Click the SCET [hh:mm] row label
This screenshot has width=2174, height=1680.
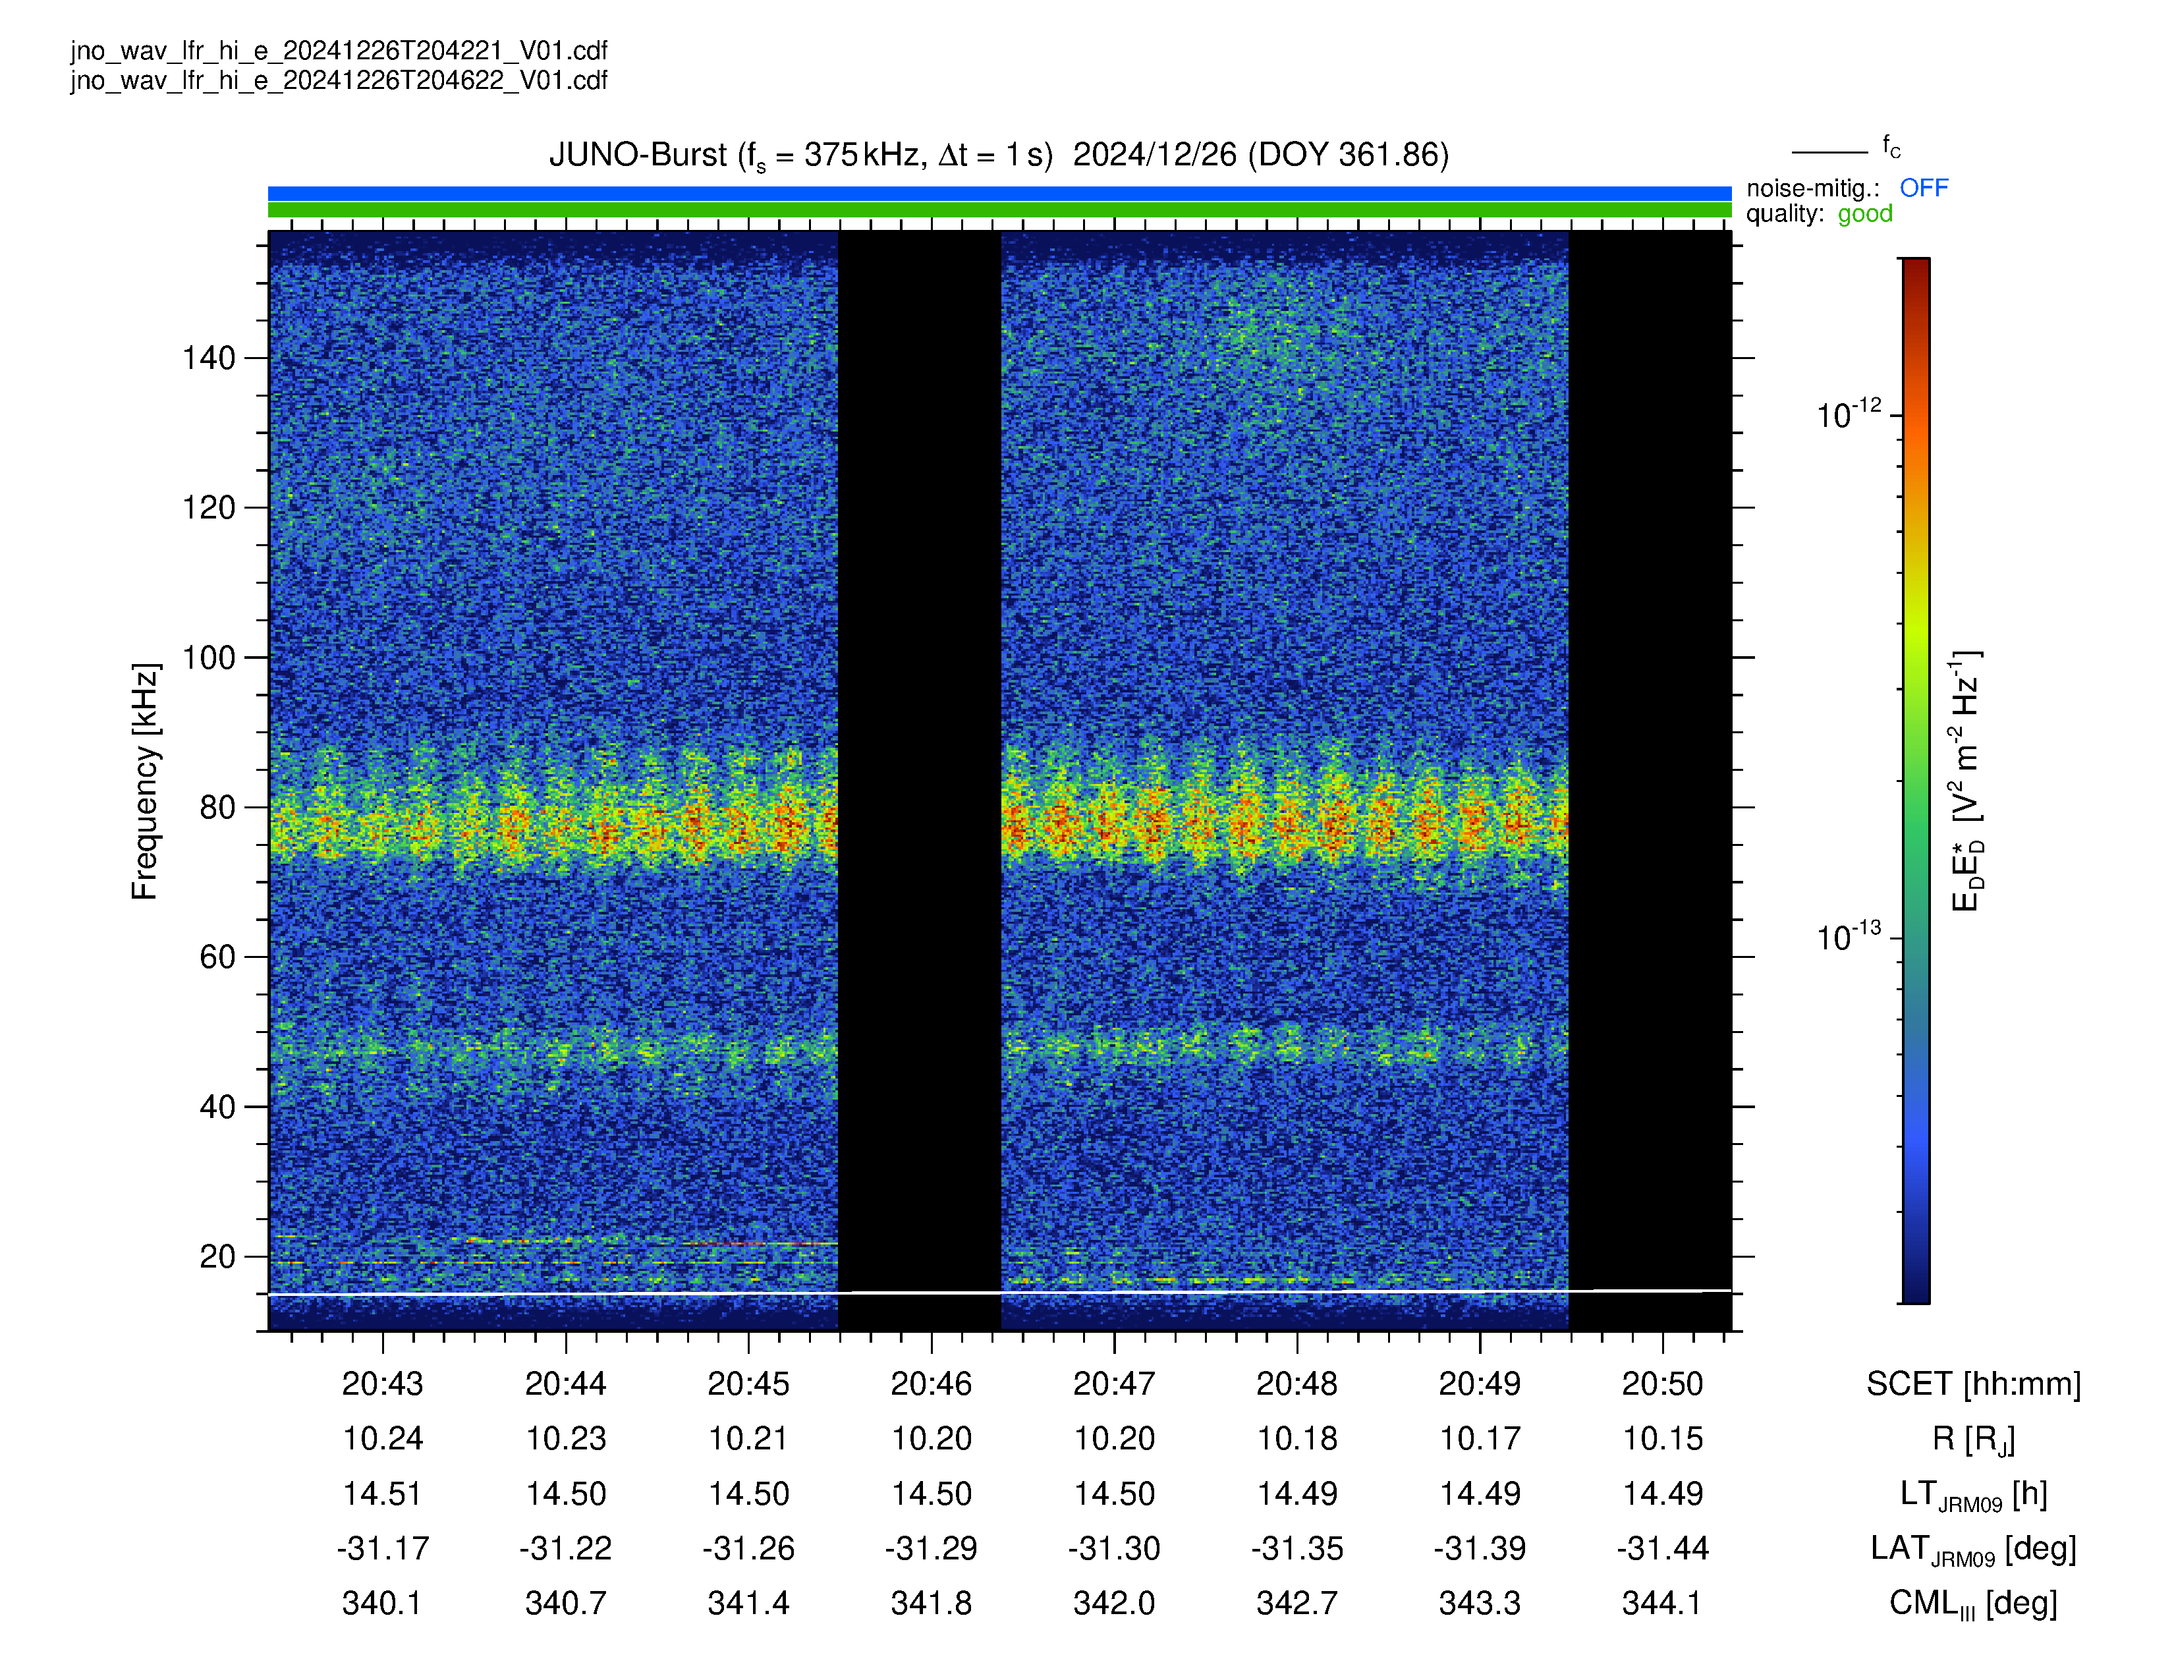click(x=1973, y=1384)
